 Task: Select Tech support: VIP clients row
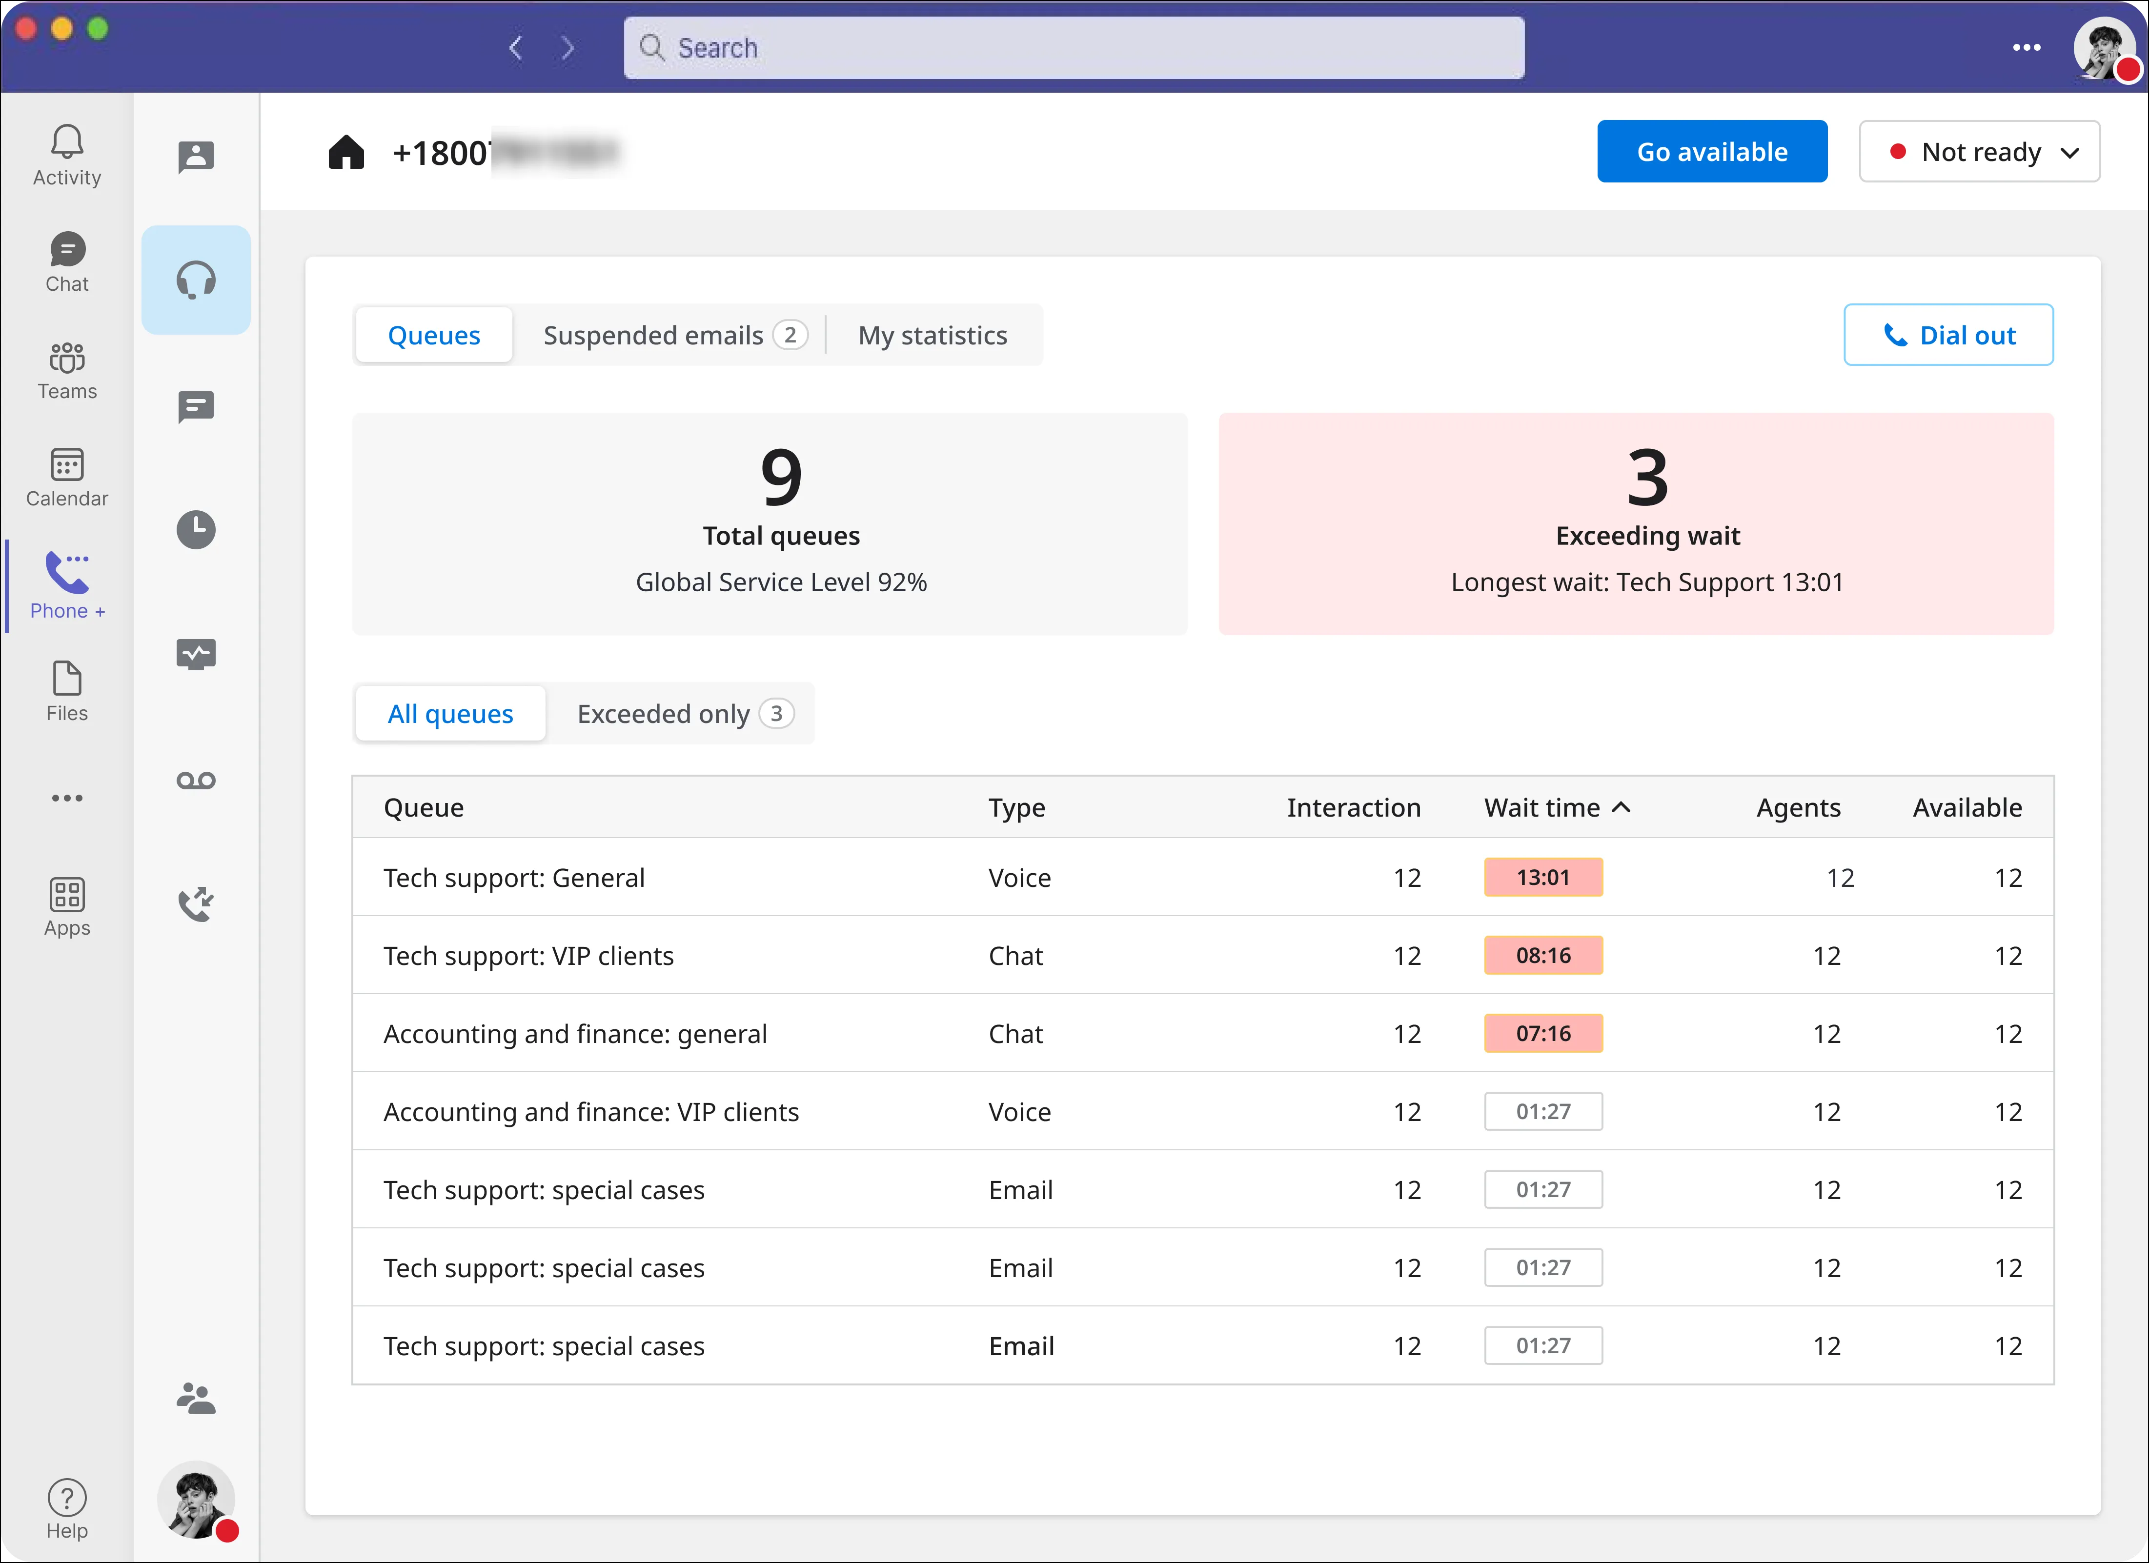point(1202,956)
